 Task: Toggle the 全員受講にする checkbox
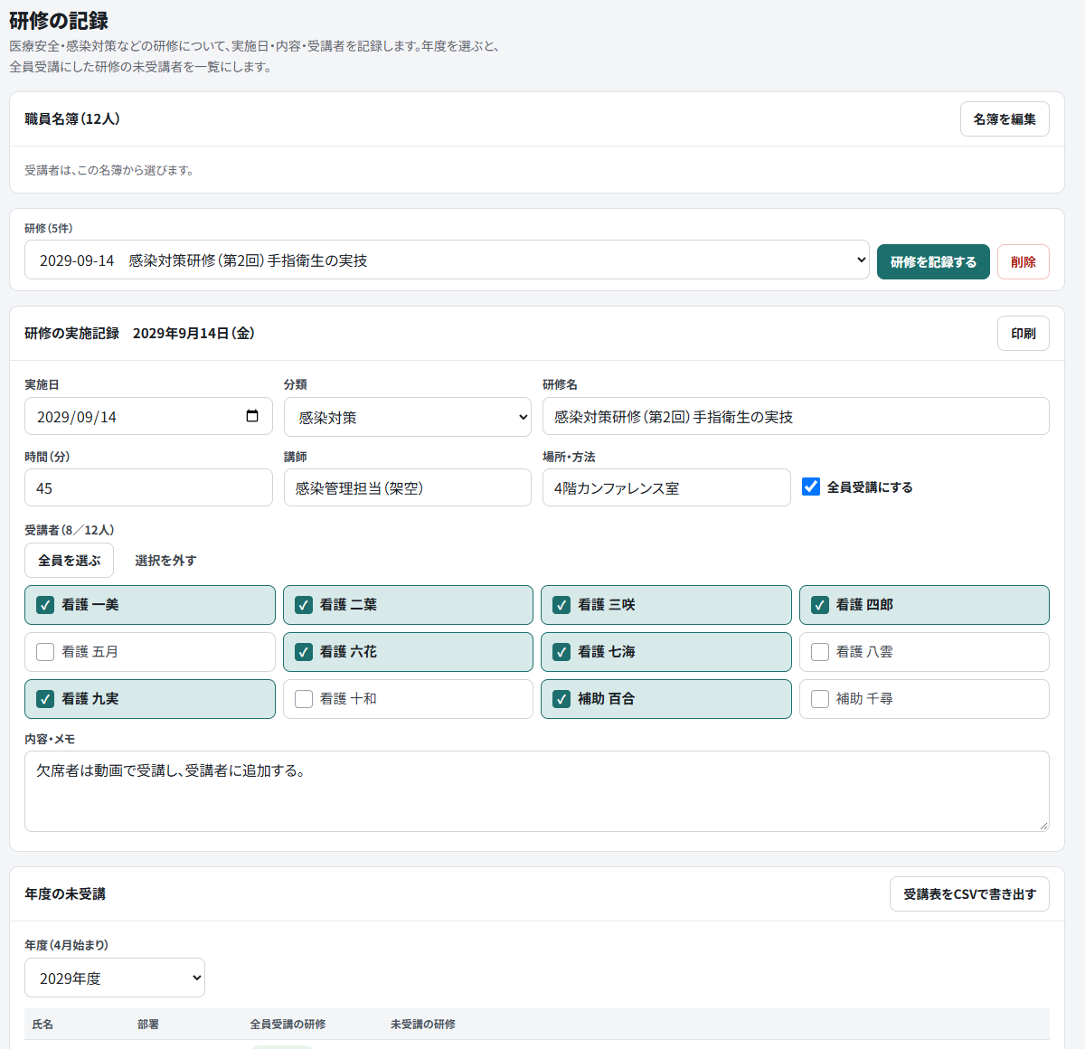(x=811, y=487)
